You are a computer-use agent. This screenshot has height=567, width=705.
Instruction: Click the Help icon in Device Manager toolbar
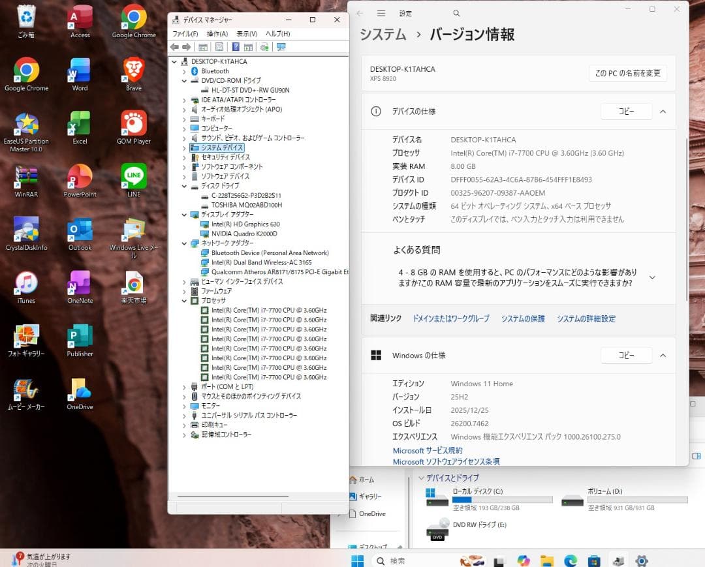click(x=234, y=46)
